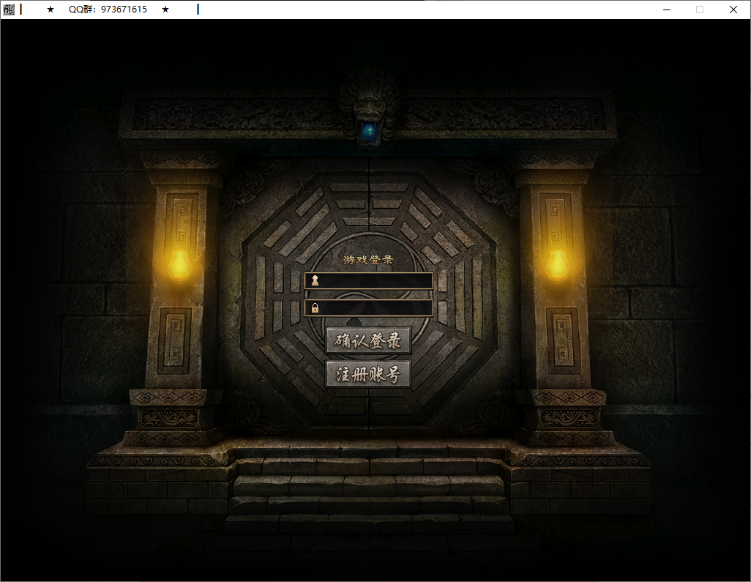Click the game app icon in title bar
751x582 pixels.
pyautogui.click(x=9, y=10)
